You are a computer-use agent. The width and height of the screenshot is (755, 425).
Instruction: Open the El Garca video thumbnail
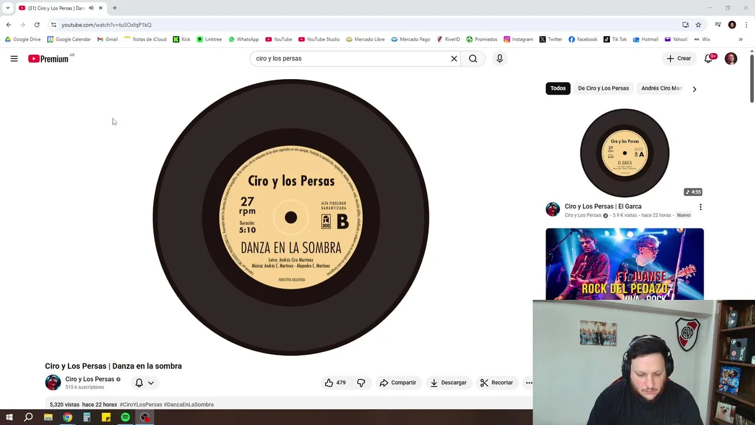click(625, 153)
